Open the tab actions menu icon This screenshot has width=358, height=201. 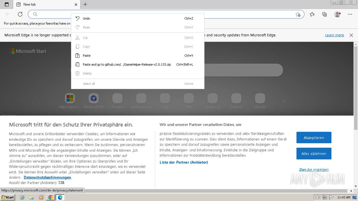[x=7, y=4]
